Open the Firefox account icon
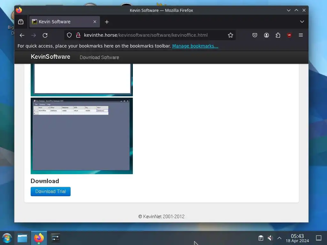This screenshot has height=245, width=327. [266, 35]
